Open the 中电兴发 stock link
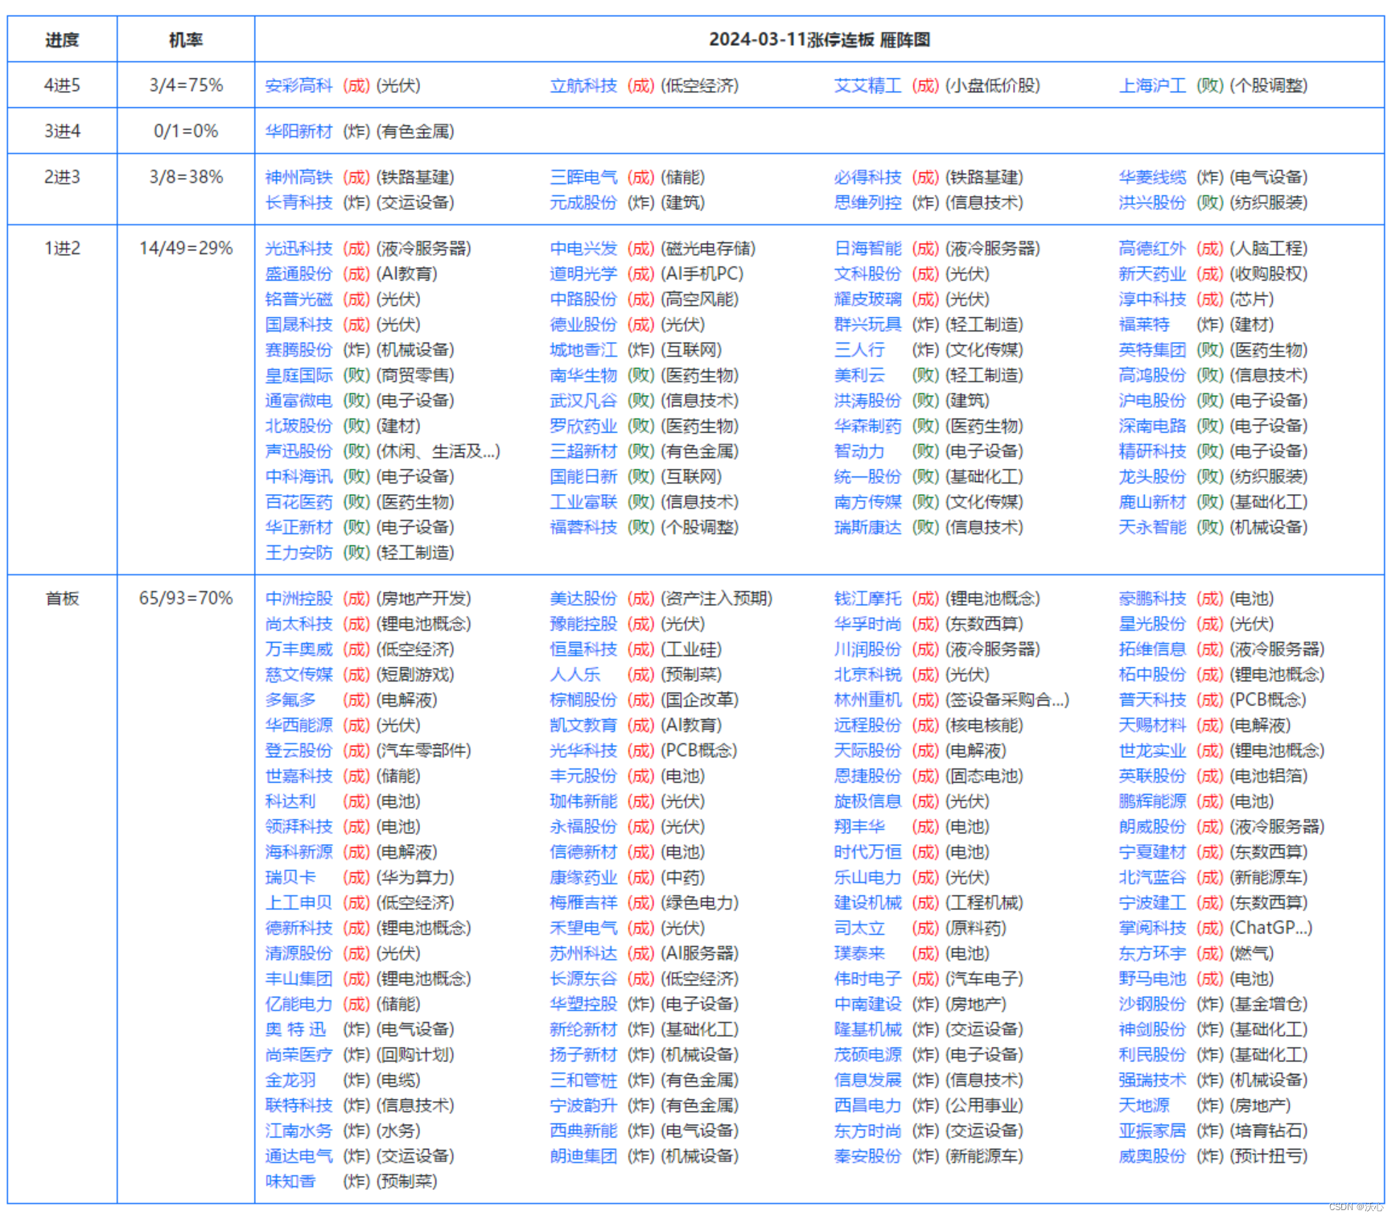 click(583, 249)
